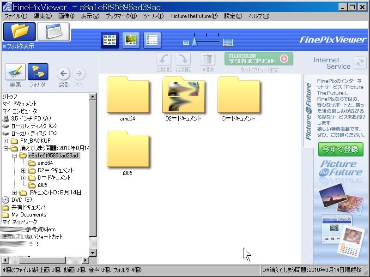Click the Internet Service refresh icon
370x277 pixels.
point(359,63)
